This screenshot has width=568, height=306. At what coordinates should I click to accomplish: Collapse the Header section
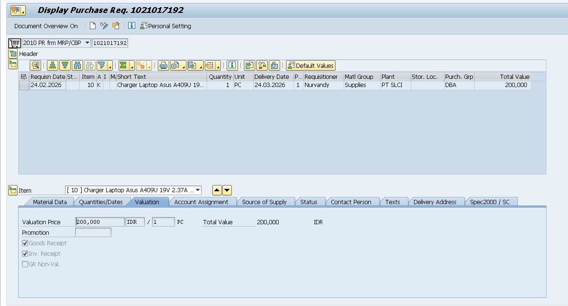coord(13,54)
